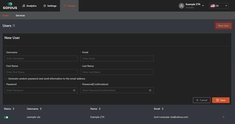The image size is (235, 124).
Task: Toggle status switch for example-zta user
Action: coord(6,117)
